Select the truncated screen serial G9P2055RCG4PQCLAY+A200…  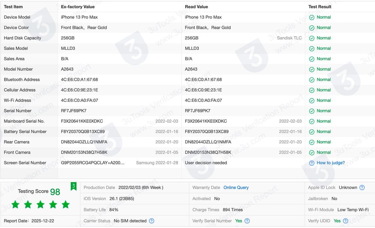click(x=93, y=162)
